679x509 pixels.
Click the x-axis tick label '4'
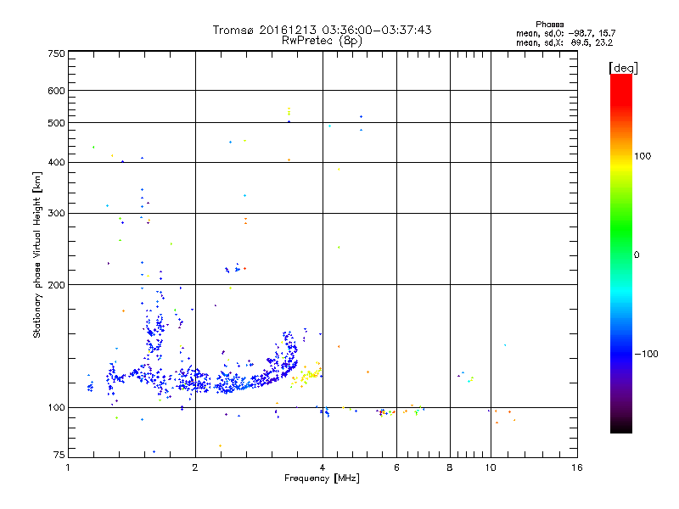pyautogui.click(x=323, y=467)
